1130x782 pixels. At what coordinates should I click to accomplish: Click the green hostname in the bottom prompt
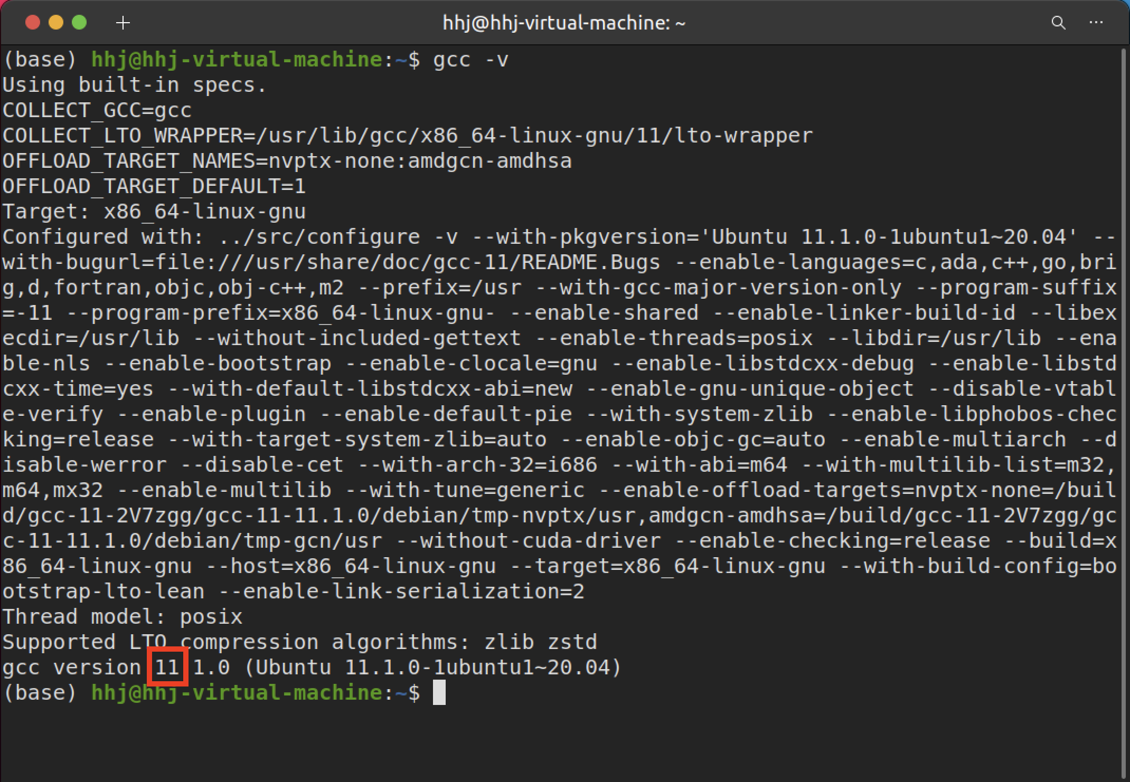237,692
